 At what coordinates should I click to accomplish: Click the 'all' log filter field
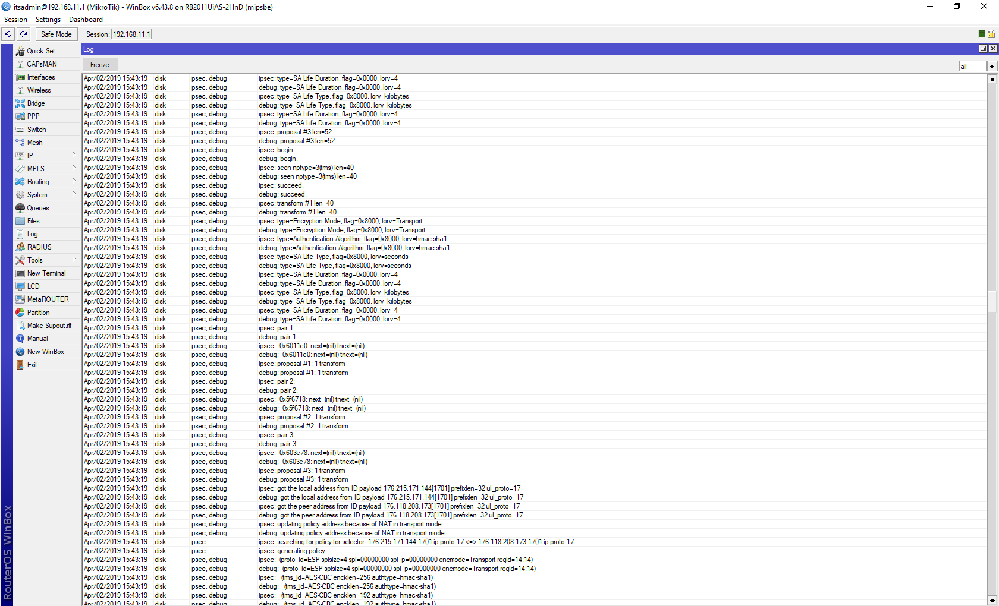(x=973, y=67)
